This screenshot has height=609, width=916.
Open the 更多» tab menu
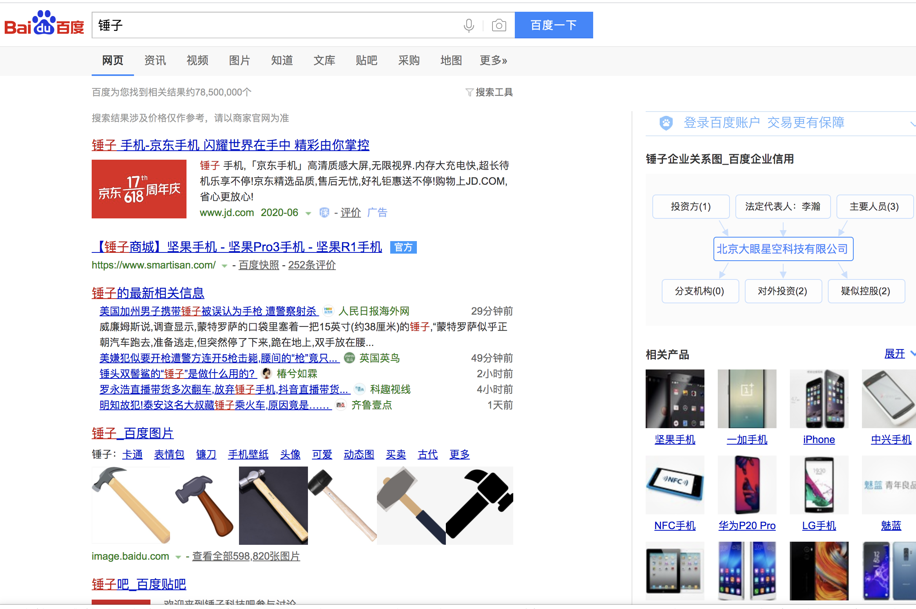(x=493, y=60)
